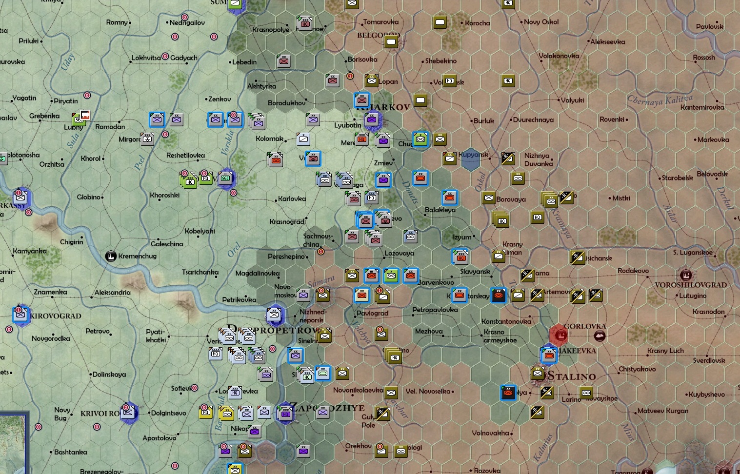Click the VOROSHILOVGRAD city label
This screenshot has width=740, height=474.
coord(691,285)
